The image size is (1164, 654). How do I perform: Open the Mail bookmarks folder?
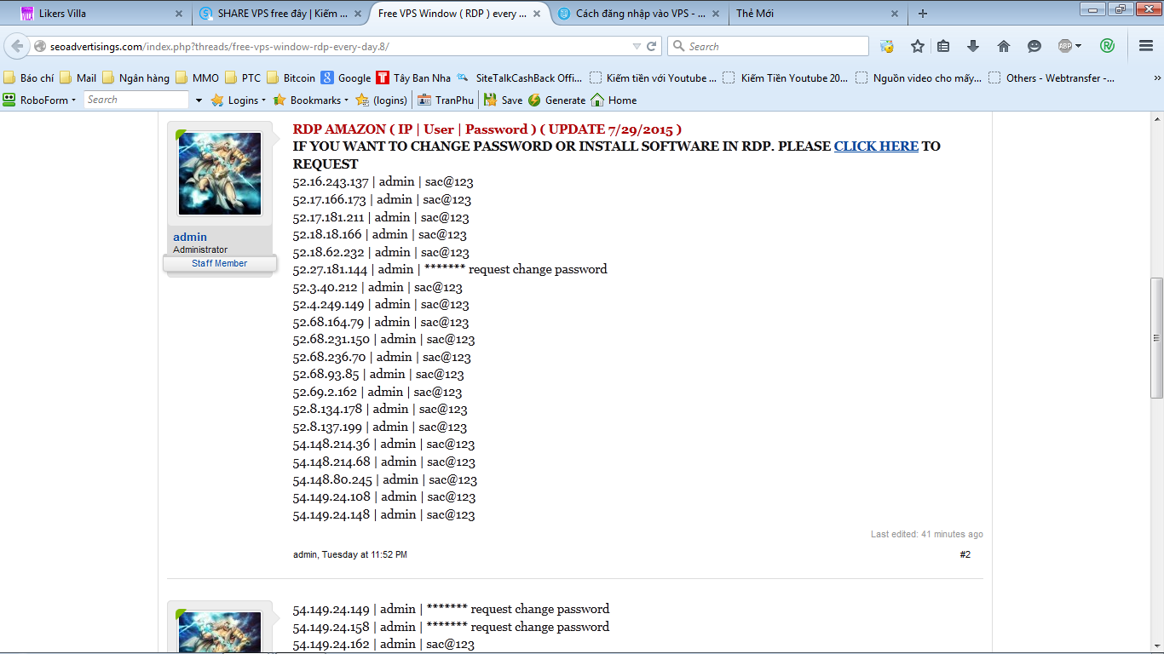click(78, 77)
